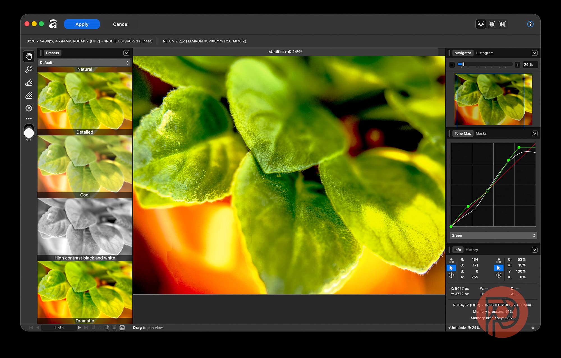Switch to the Histogram tab
Viewport: 561px width, 358px height.
[x=484, y=53]
